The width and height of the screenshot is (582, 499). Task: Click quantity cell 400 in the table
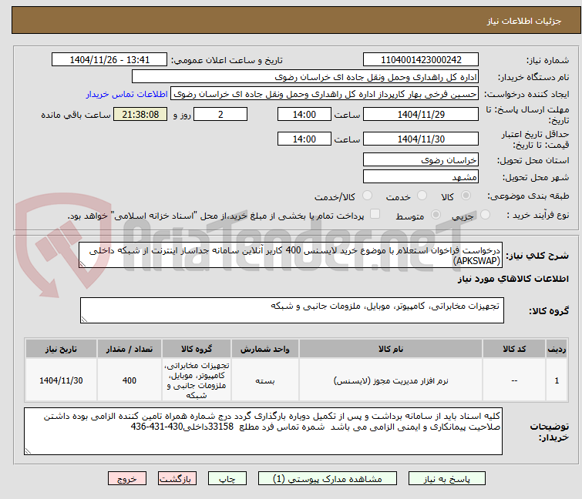pos(130,380)
